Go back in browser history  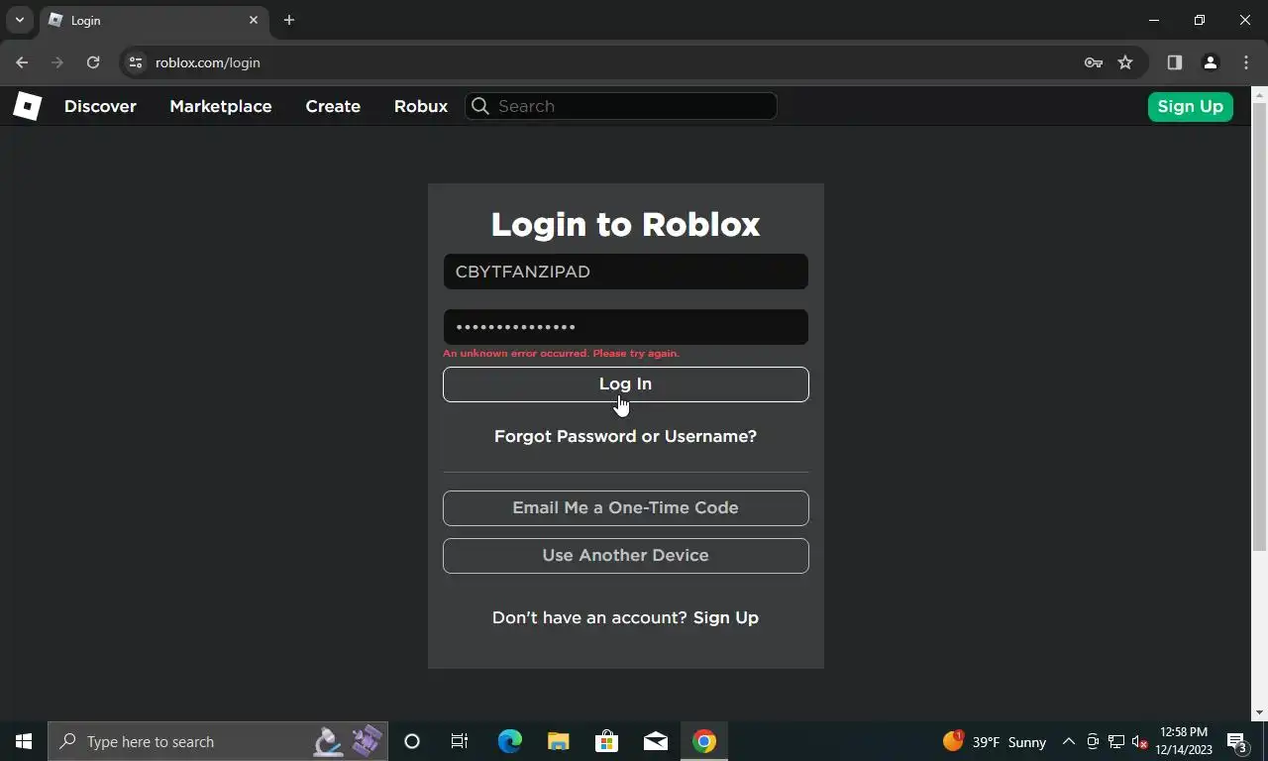coord(22,62)
